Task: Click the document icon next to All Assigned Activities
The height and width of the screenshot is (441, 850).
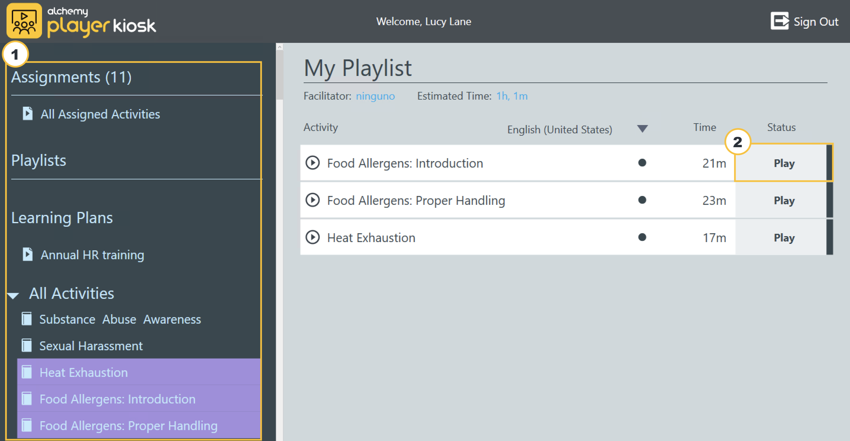Action: point(28,114)
